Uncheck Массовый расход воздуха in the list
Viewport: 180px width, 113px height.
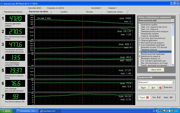[139, 43]
